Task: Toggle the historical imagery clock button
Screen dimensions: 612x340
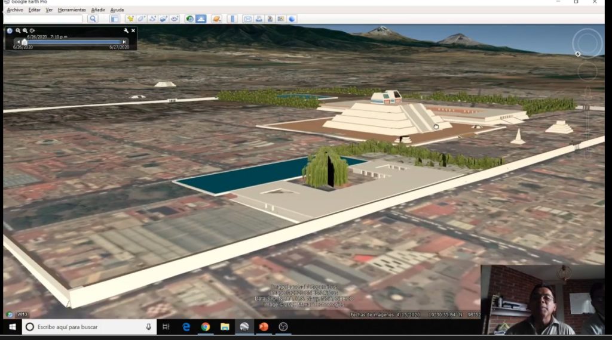Action: [190, 19]
